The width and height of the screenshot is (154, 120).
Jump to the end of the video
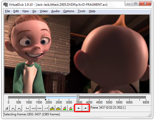46,108
